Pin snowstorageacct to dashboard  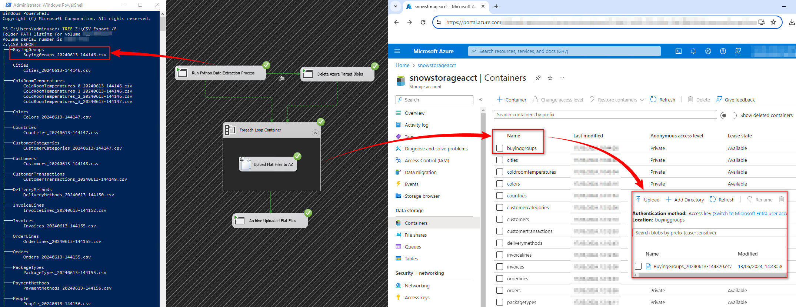(538, 78)
